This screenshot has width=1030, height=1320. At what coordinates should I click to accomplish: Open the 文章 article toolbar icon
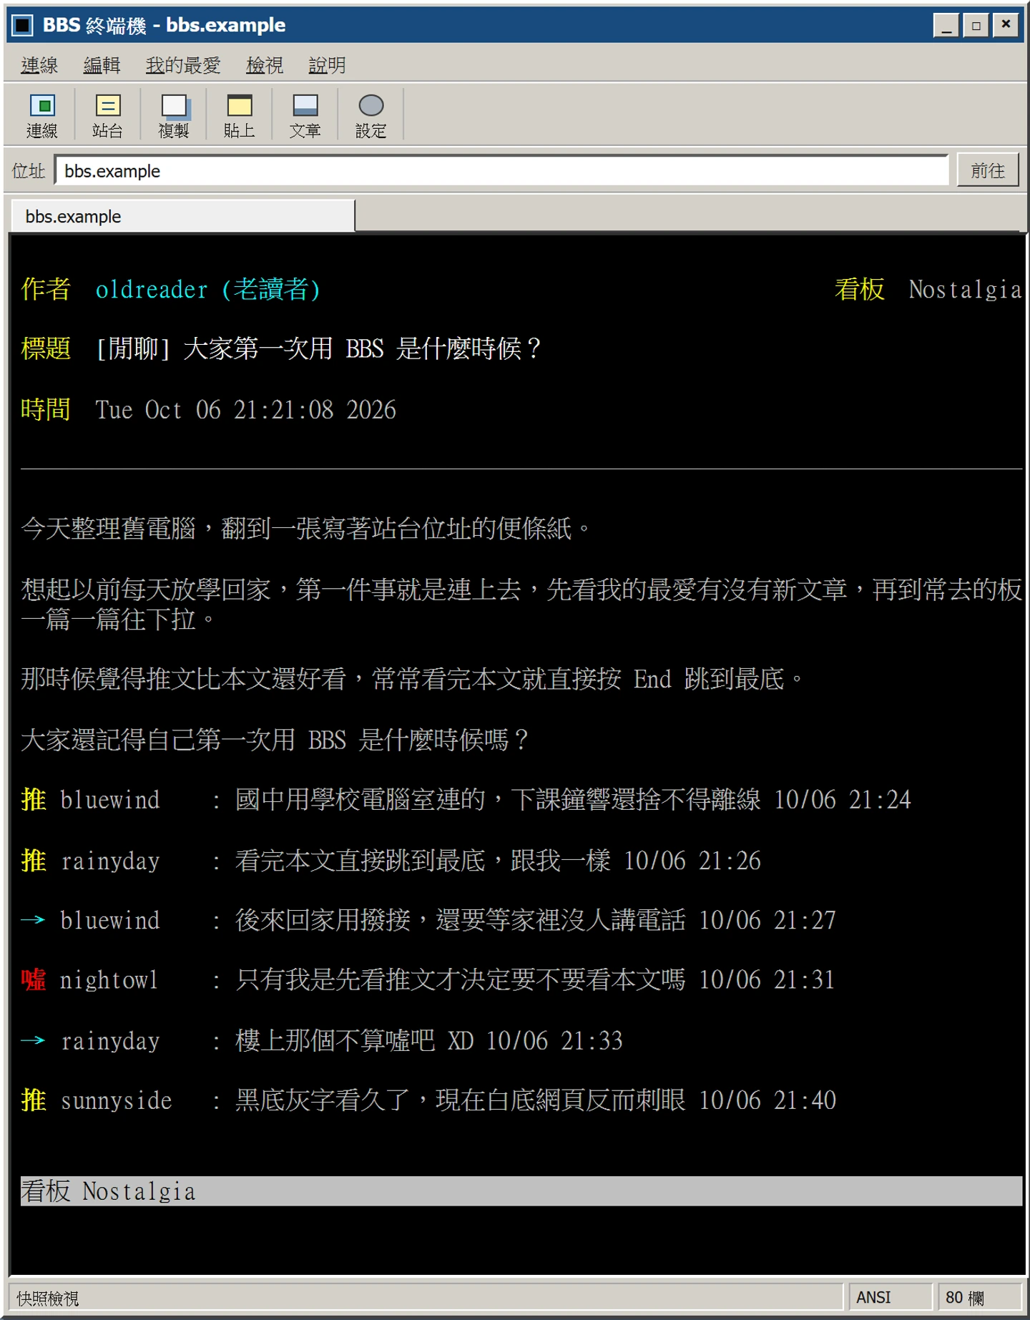[305, 115]
